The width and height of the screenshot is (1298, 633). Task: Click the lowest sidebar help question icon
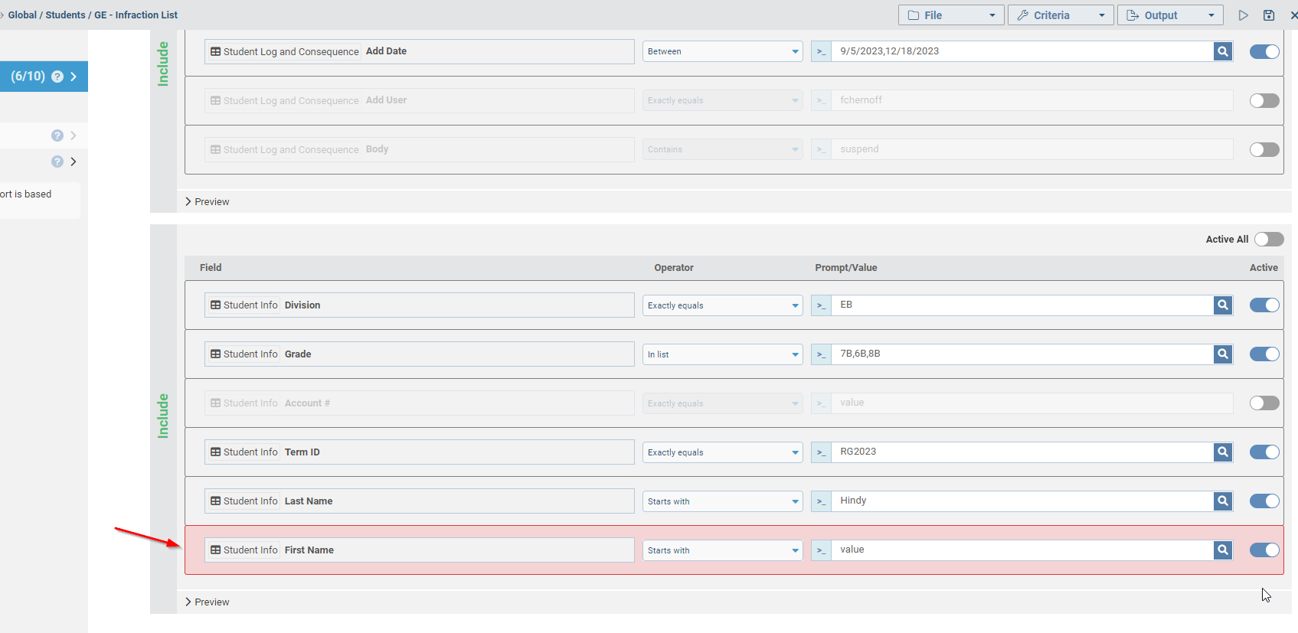point(57,162)
